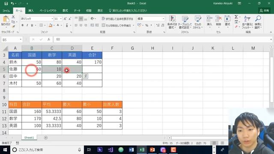Click the Undo arrow icon
The image size is (274, 154).
(x=12, y=3)
